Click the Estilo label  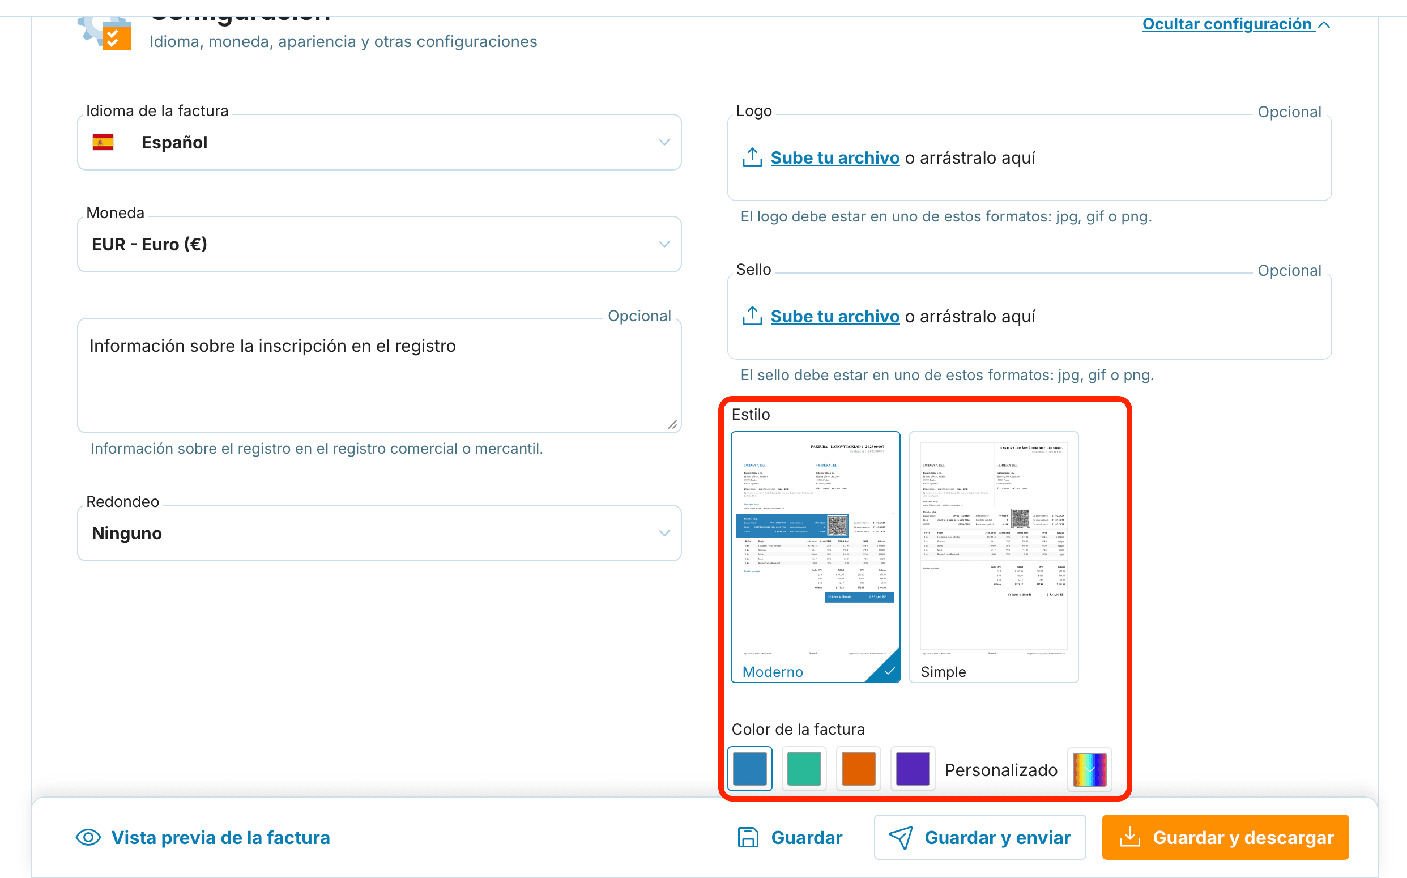point(751,415)
